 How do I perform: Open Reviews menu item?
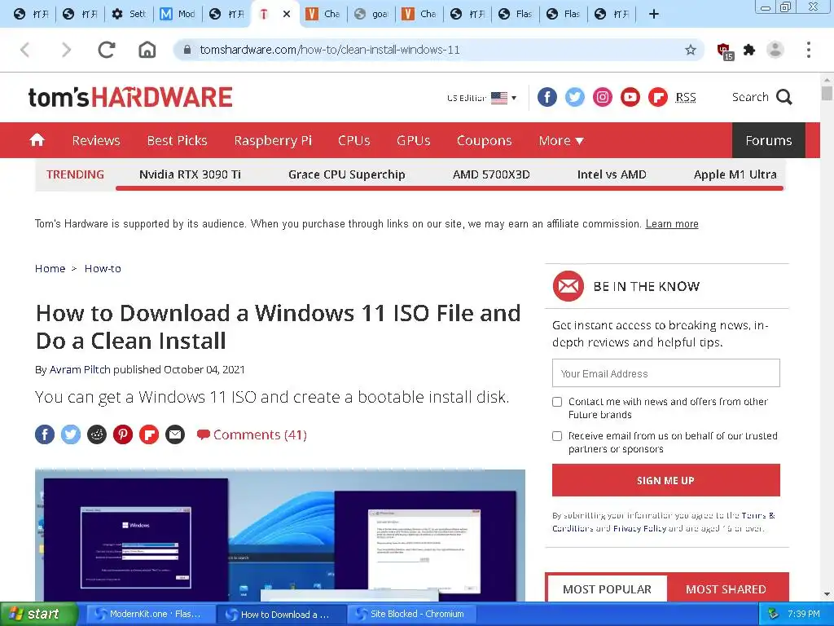point(96,140)
